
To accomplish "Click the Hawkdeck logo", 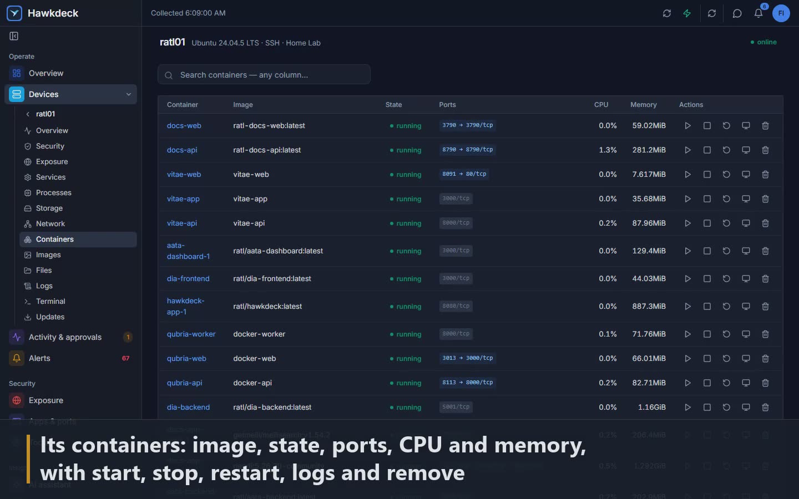I will [x=14, y=13].
